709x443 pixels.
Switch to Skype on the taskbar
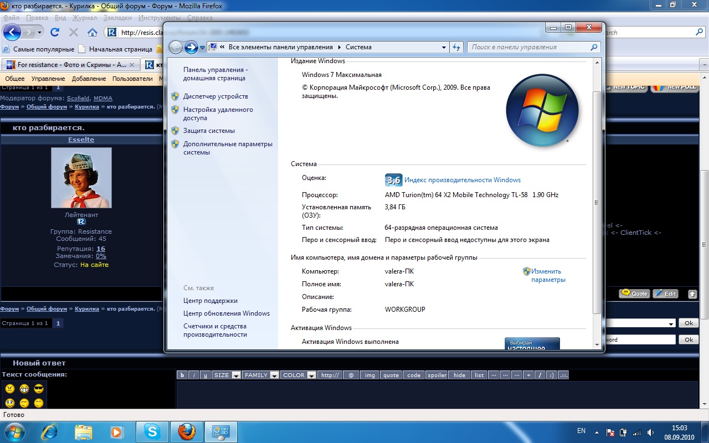(x=152, y=432)
